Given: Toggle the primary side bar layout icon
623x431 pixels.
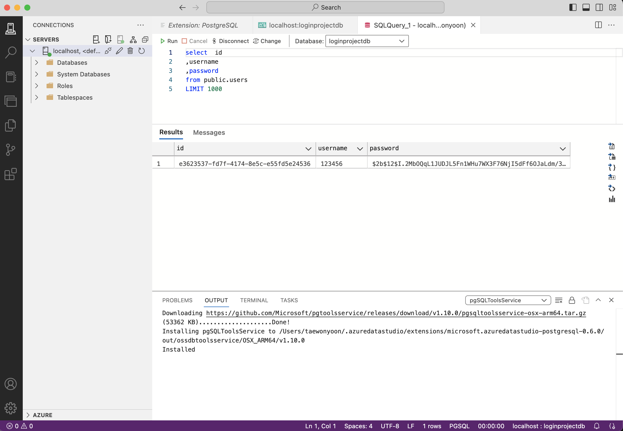Looking at the screenshot, I should coord(573,7).
